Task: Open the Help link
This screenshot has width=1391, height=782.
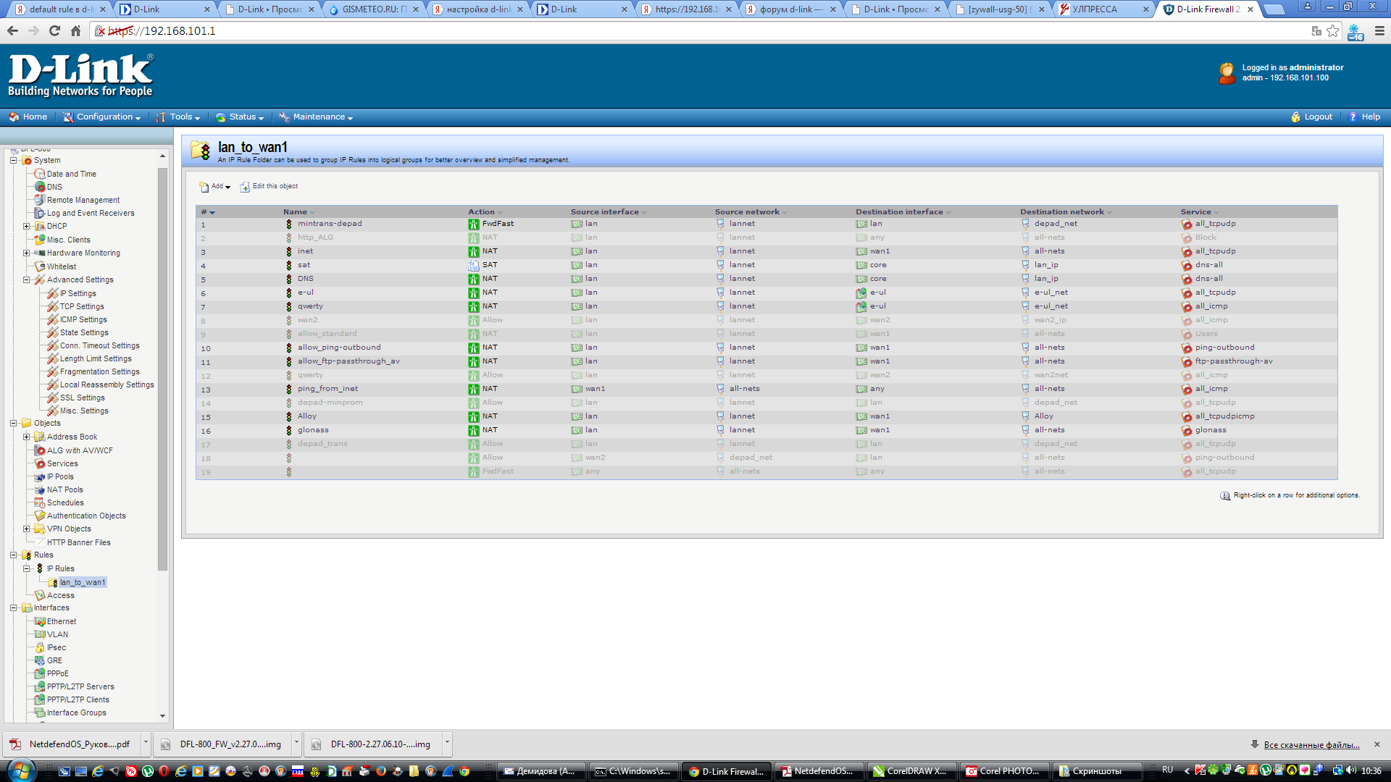Action: (x=1370, y=117)
